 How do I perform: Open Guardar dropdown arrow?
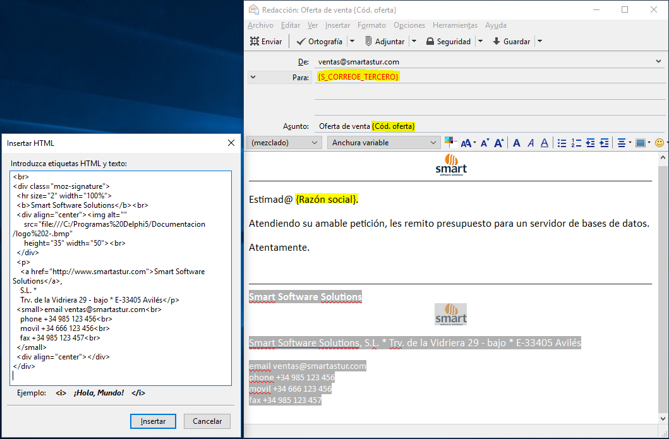[539, 42]
